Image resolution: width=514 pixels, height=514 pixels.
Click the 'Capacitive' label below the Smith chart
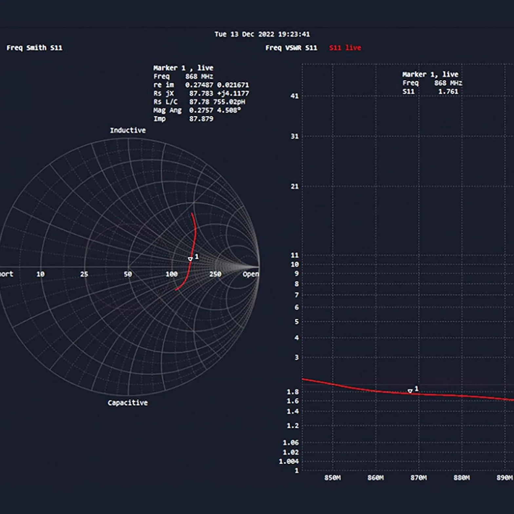128,403
